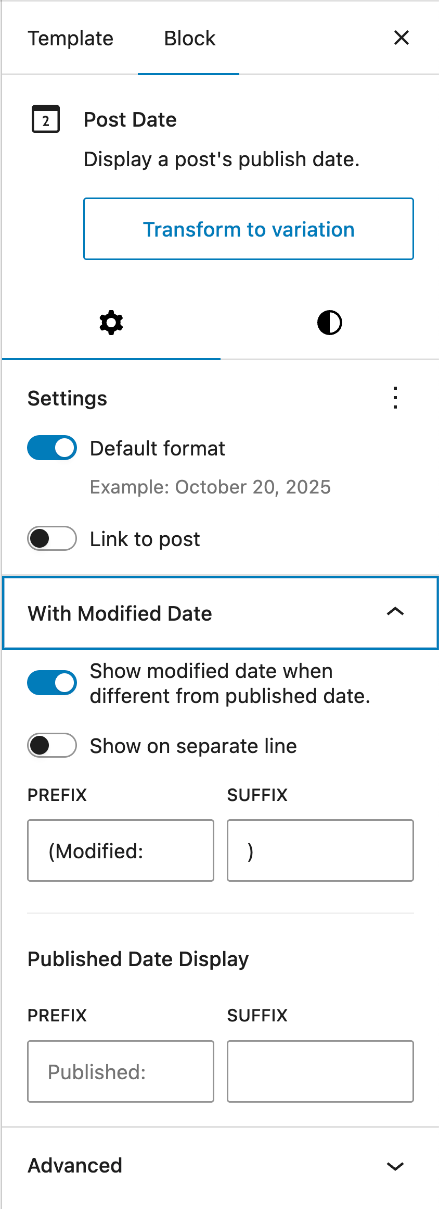439x1209 pixels.
Task: Open the Settings three-dot options menu
Action: pos(395,398)
